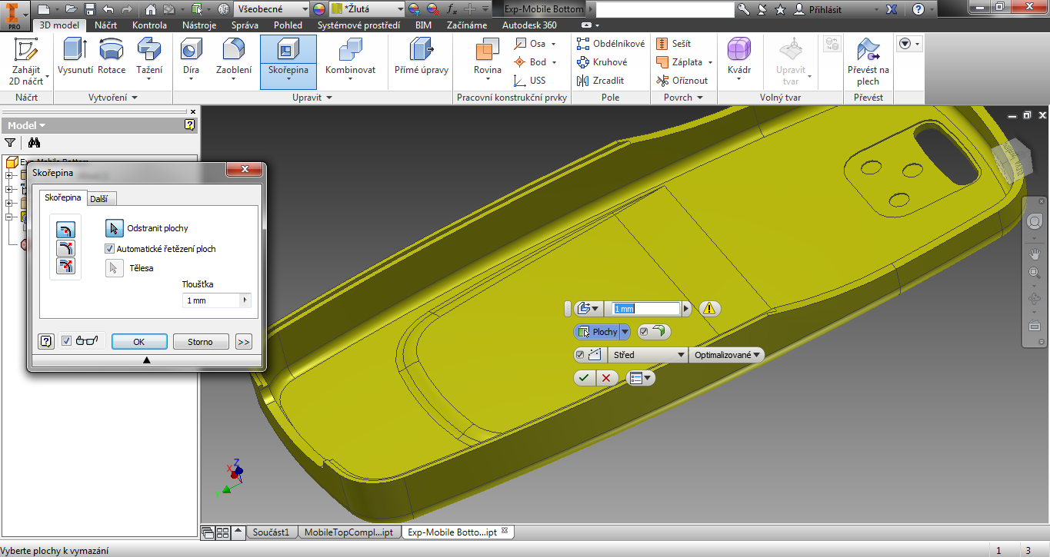
Task: Select Obdélníkové (Rectangular) pattern tool
Action: pos(611,44)
